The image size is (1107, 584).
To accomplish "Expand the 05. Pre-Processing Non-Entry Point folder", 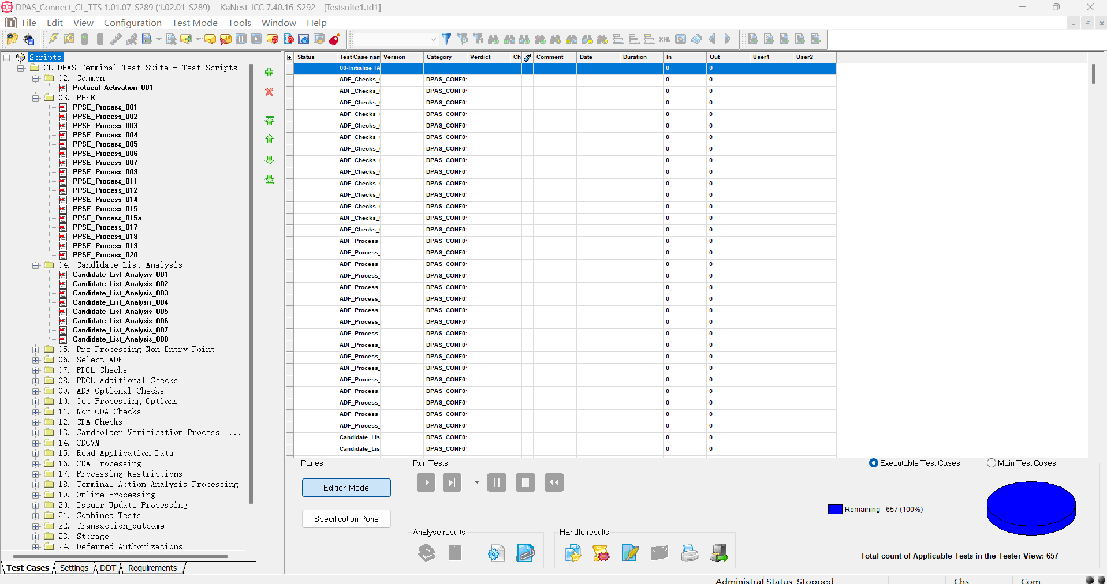I will (36, 350).
